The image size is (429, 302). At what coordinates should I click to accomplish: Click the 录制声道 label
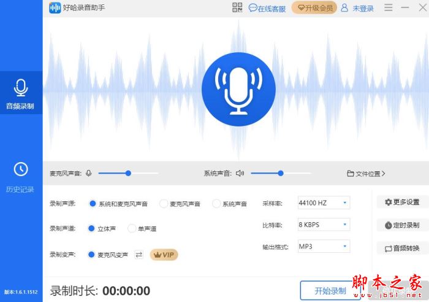click(x=63, y=228)
